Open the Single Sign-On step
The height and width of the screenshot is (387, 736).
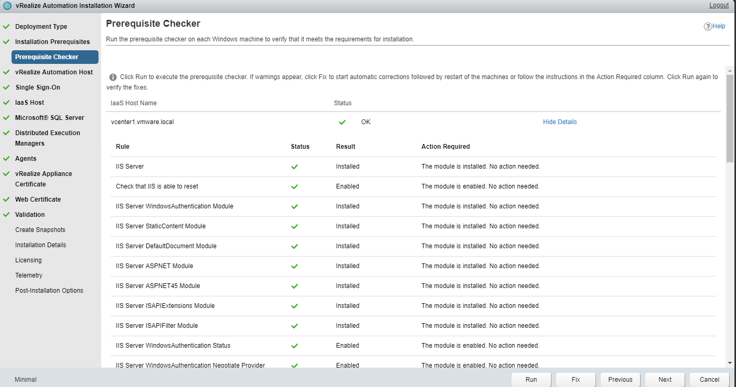click(38, 87)
